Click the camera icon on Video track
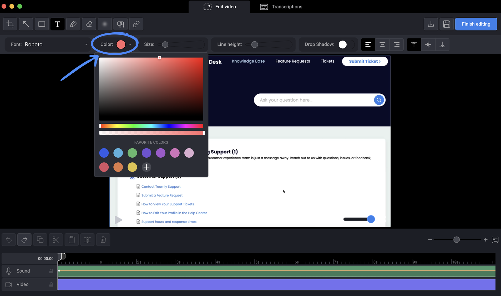This screenshot has width=501, height=296. [9, 284]
